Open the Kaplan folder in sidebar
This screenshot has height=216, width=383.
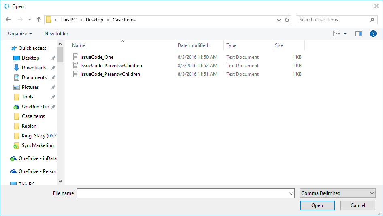pyautogui.click(x=29, y=126)
